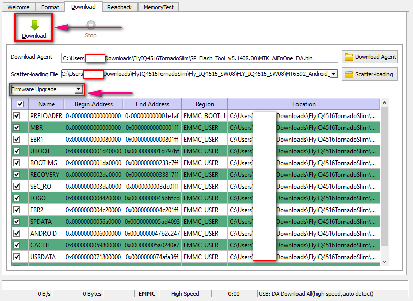
Task: Switch to the Format tab
Action: (x=50, y=7)
